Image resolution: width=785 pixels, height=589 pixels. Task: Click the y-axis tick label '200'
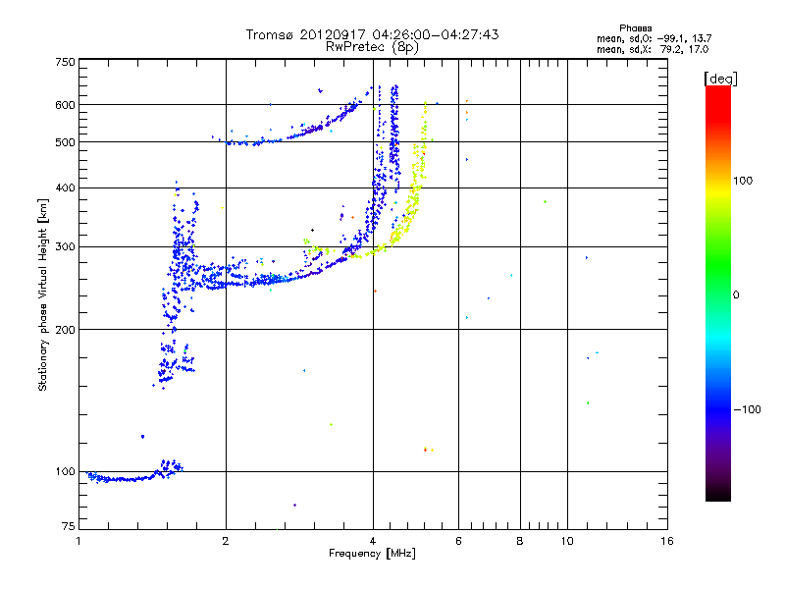[66, 330]
